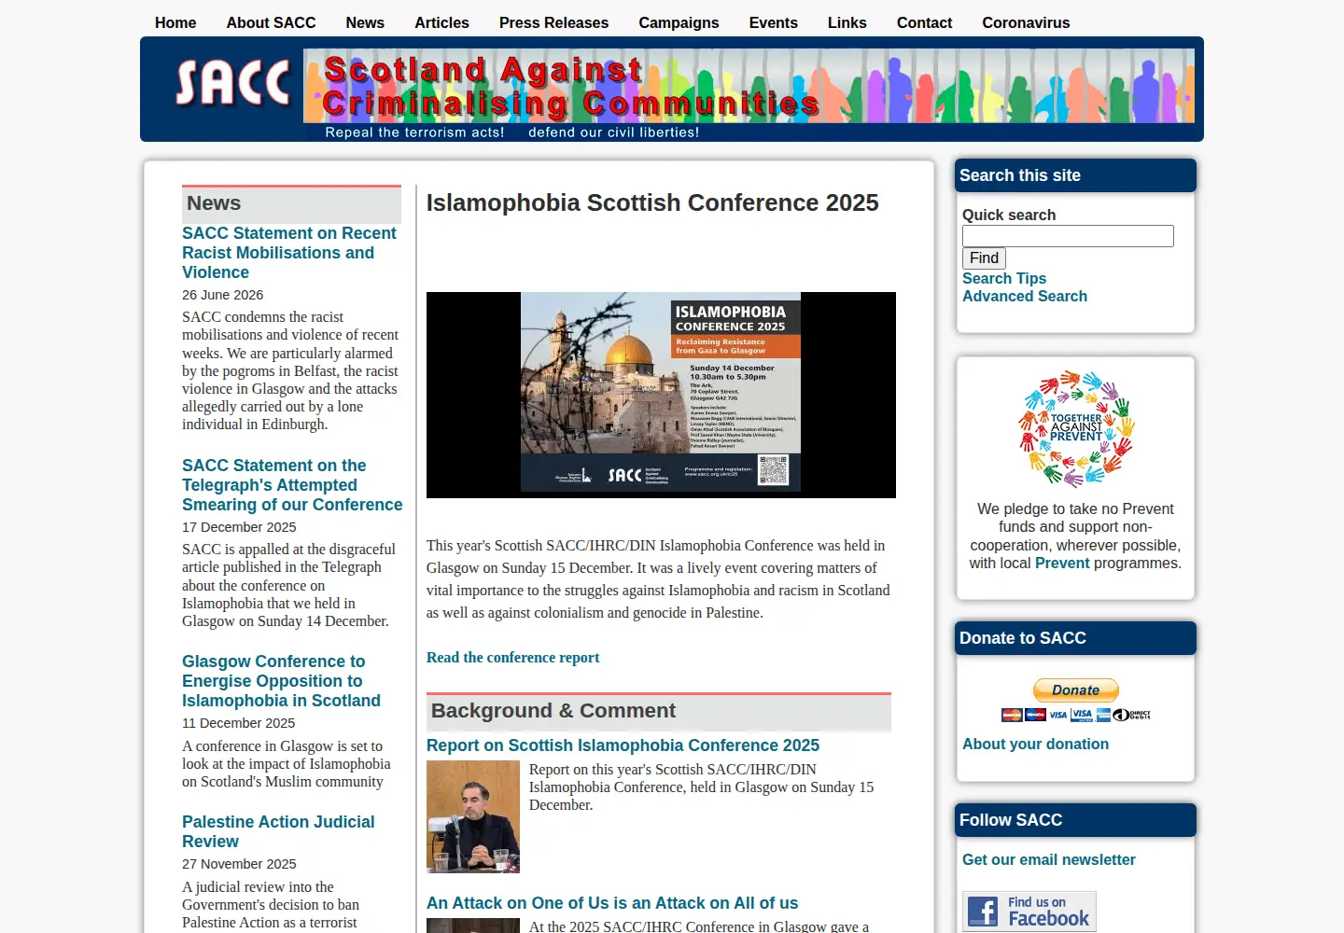The image size is (1344, 933).
Task: Go to the News menu item
Action: pos(365,22)
